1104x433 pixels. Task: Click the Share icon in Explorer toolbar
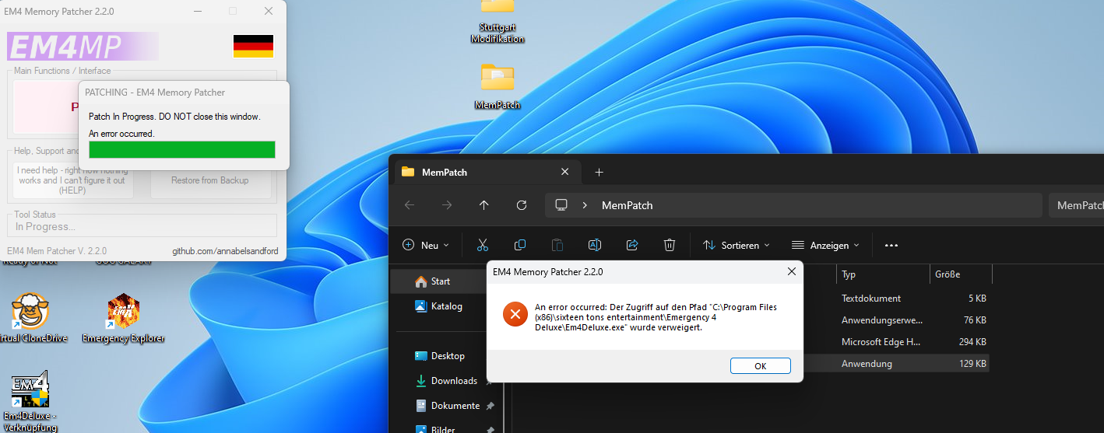tap(632, 245)
